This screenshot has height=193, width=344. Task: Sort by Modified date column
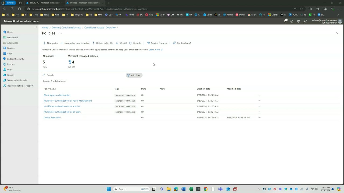point(234,89)
